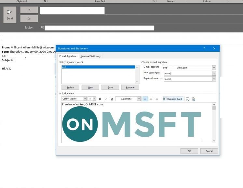Screen dimensions: 243x188
Task: Close the Signatures and Stationery dialog
Action: click(x=214, y=48)
